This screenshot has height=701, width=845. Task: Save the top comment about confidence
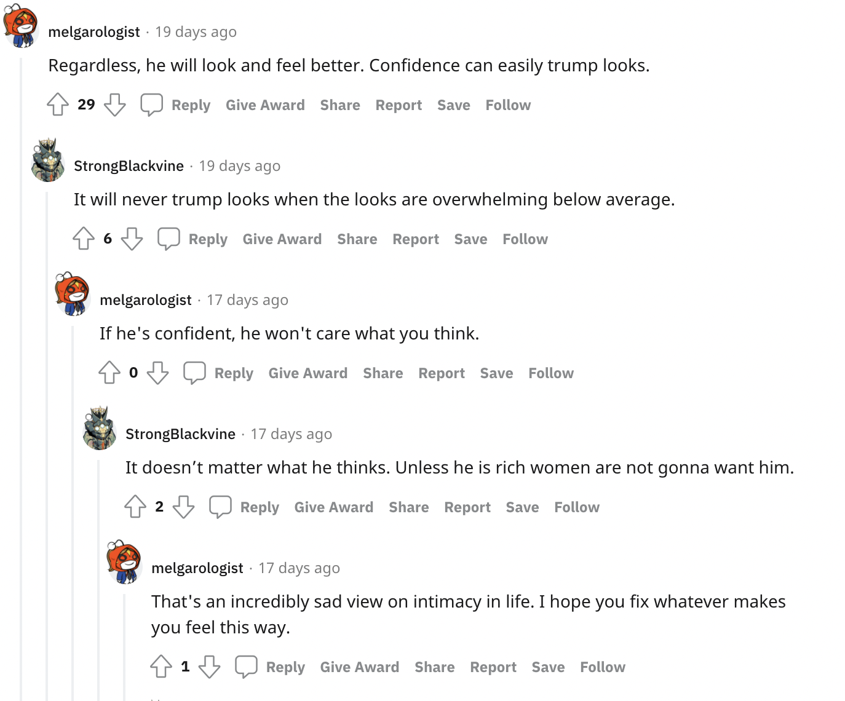coord(454,105)
